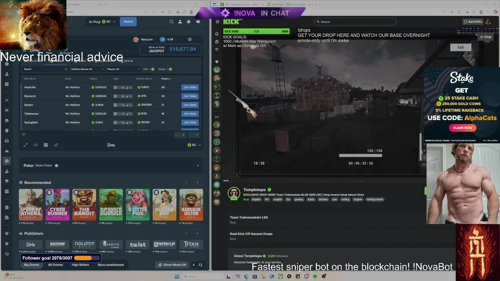Switch to High Rollers tab
500x281 pixels.
pos(80,265)
